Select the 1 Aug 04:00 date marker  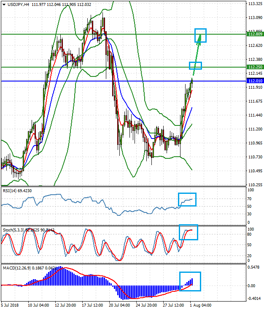coord(201,305)
